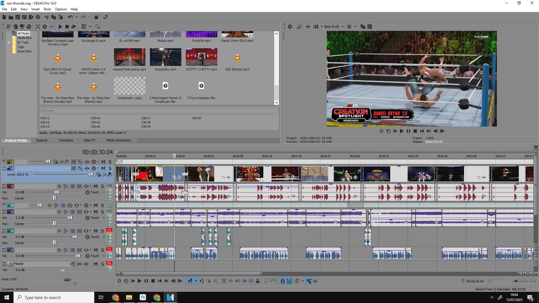Open Project Properties gear in main toolbar
The image size is (539, 303).
point(38,17)
